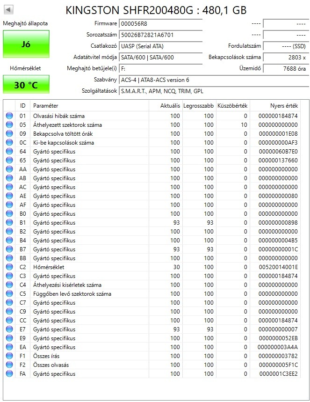Image resolution: width=310 pixels, height=402 pixels.
Task: Click the Fordulatszám field ---- (SSD)
Action: pos(286,46)
